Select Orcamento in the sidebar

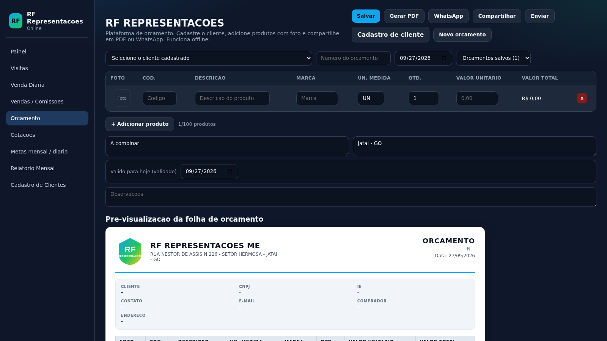point(47,118)
